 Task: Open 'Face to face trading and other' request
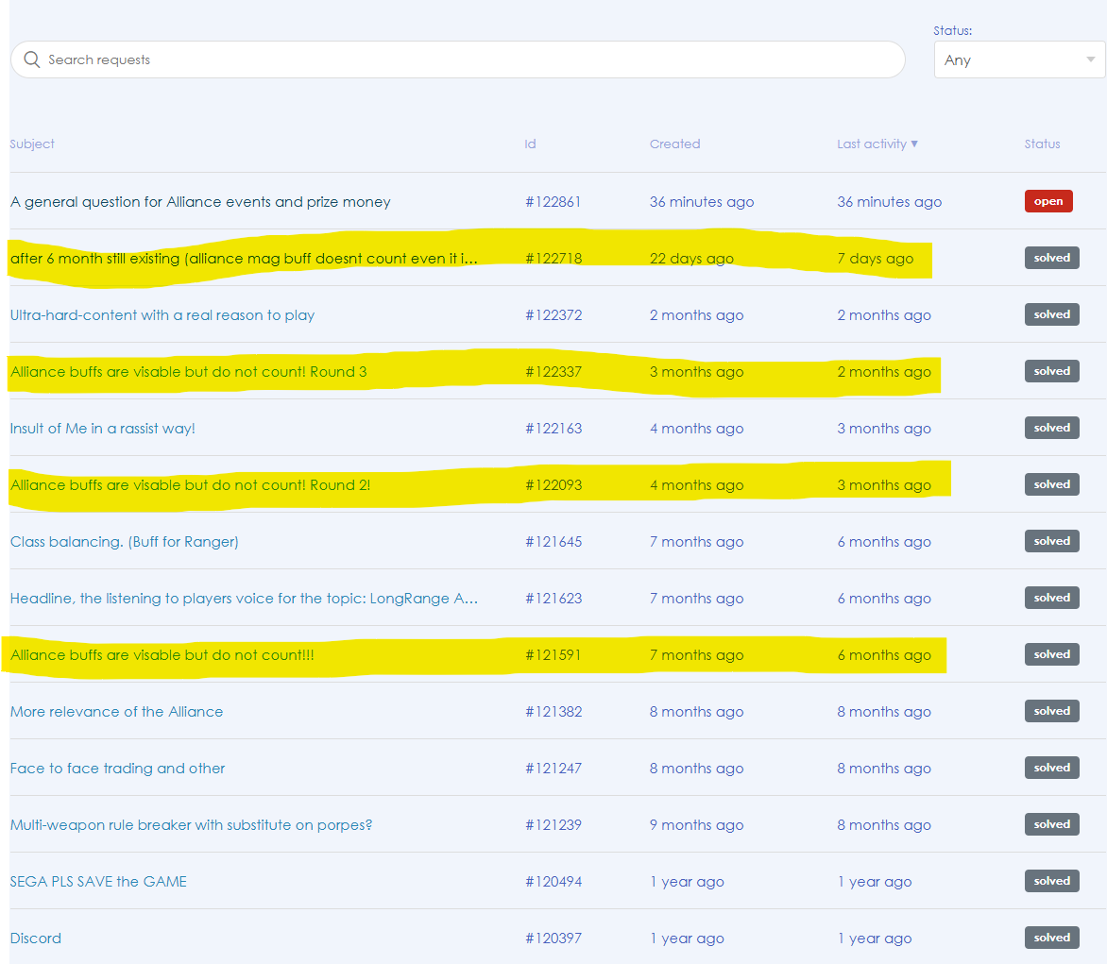[x=117, y=768]
